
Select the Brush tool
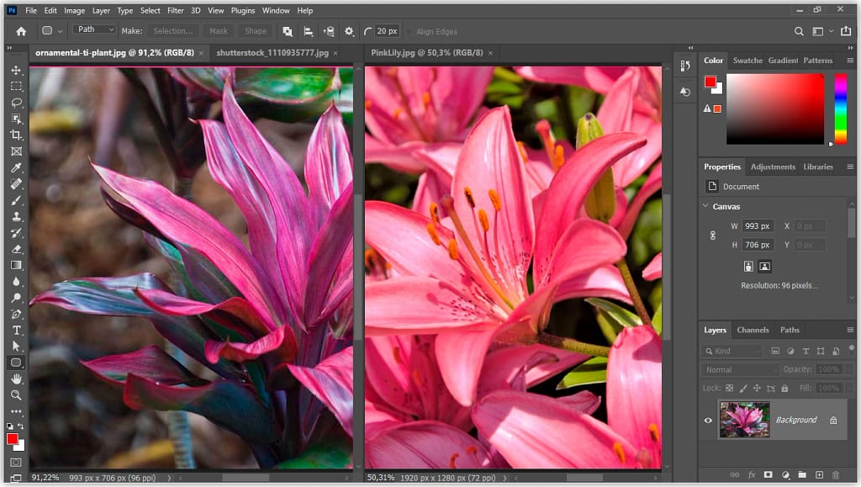click(16, 200)
